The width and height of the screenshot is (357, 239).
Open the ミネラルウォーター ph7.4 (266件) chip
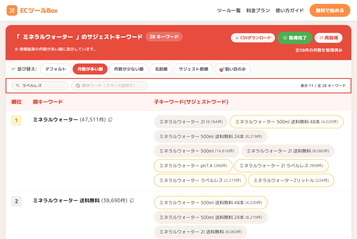[x=193, y=166]
